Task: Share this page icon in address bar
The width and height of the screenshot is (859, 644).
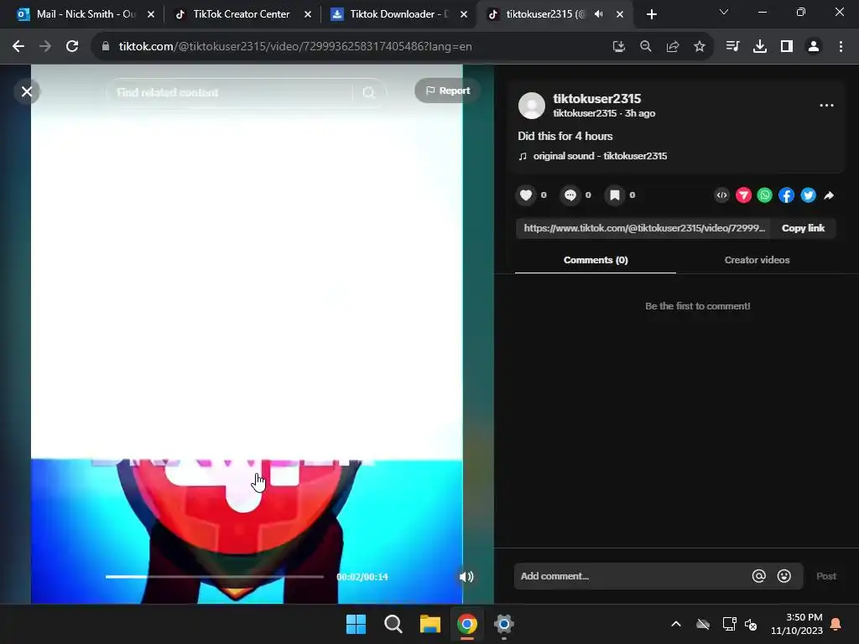Action: 673,47
